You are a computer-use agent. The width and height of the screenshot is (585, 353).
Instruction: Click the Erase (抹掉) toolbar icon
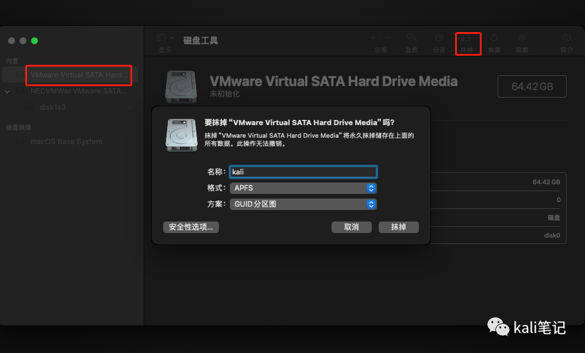[465, 38]
